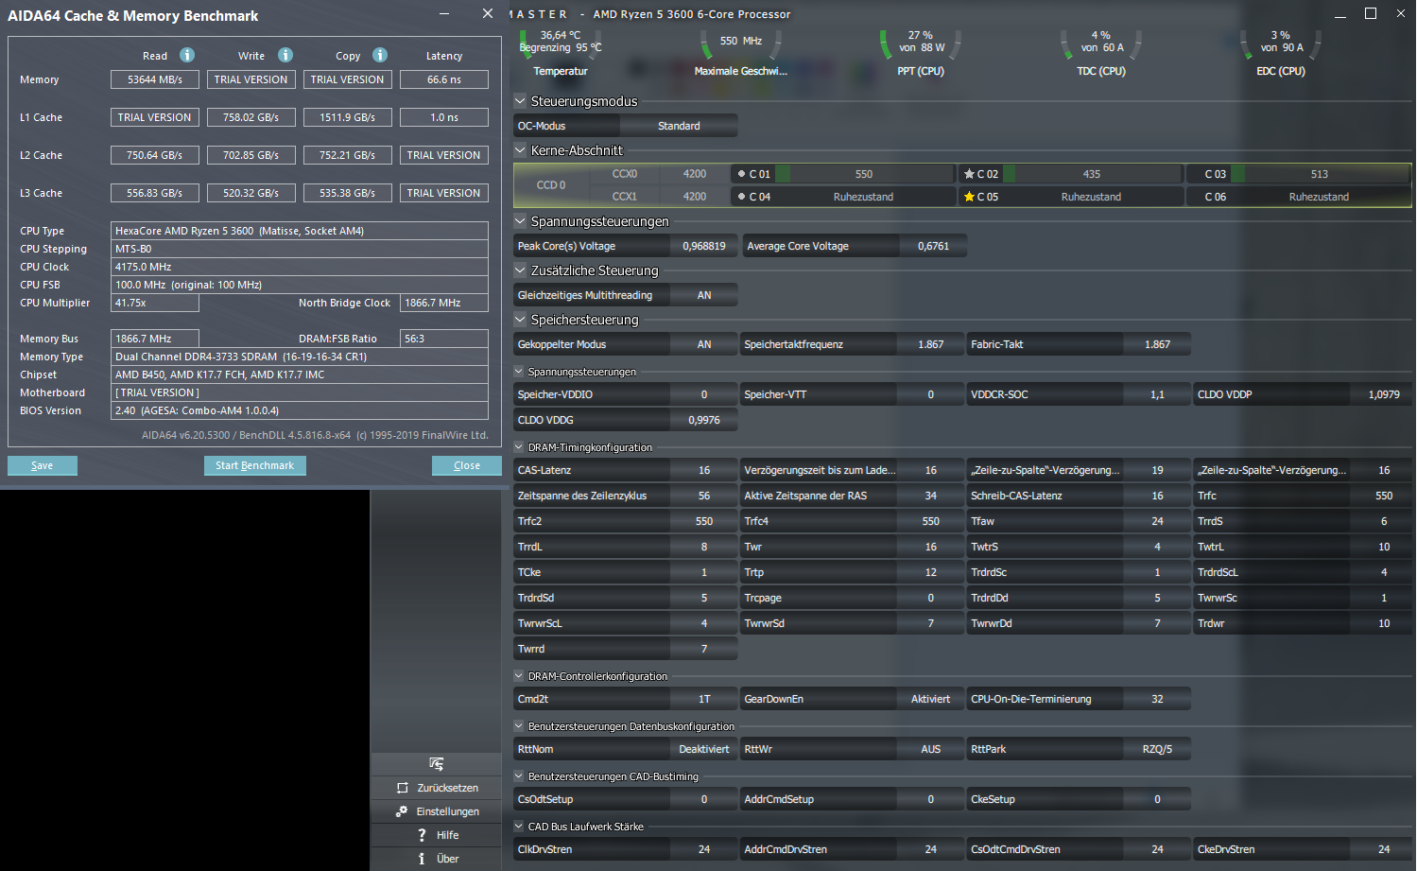This screenshot has width=1417, height=871.
Task: Click the L1 Cache Copy 1511.9 GB/s field
Action: tap(348, 117)
